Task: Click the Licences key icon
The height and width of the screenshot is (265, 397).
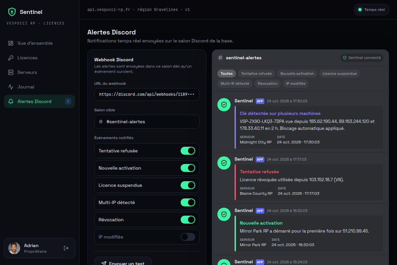Action: (x=11, y=58)
